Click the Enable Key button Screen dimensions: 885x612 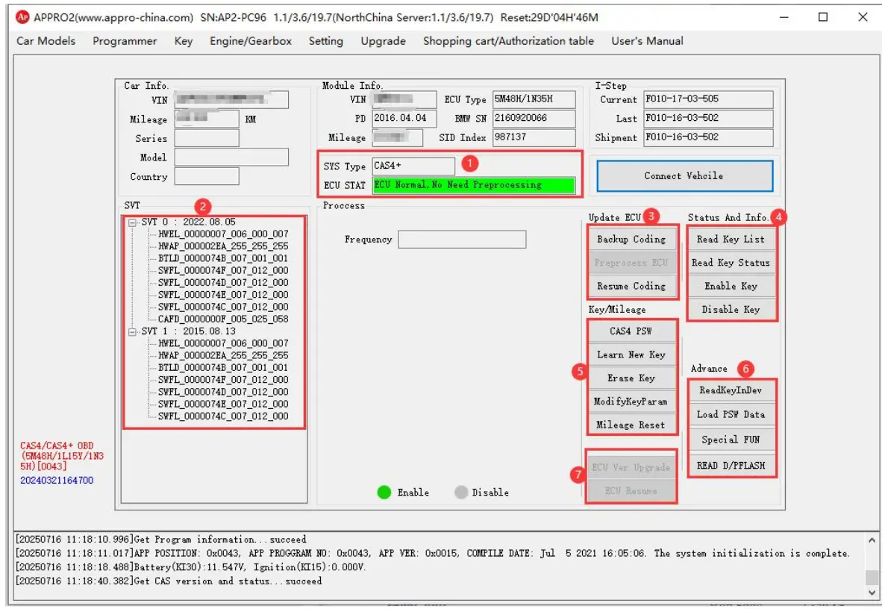coord(731,287)
